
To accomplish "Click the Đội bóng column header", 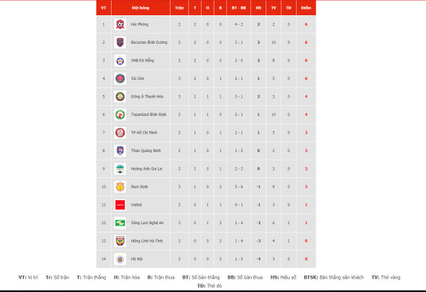I will [x=140, y=9].
